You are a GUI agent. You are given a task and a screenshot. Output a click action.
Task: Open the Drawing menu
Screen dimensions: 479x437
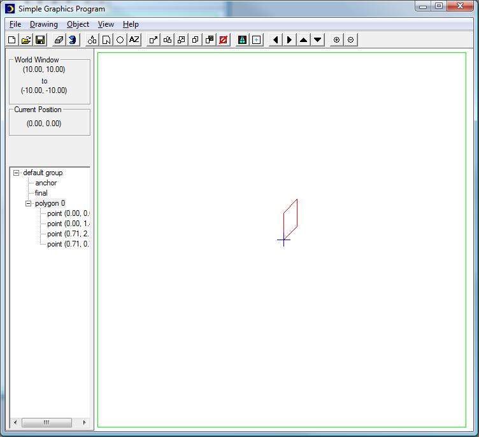44,24
